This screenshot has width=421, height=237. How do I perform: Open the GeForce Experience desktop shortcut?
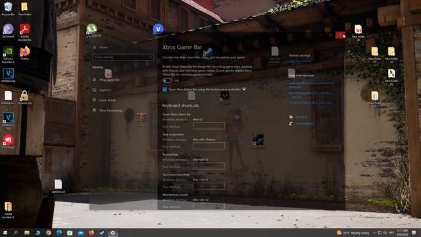(x=8, y=55)
